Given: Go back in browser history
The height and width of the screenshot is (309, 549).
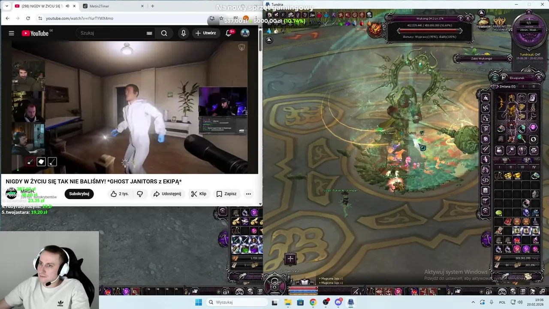Looking at the screenshot, I should click(x=7, y=18).
